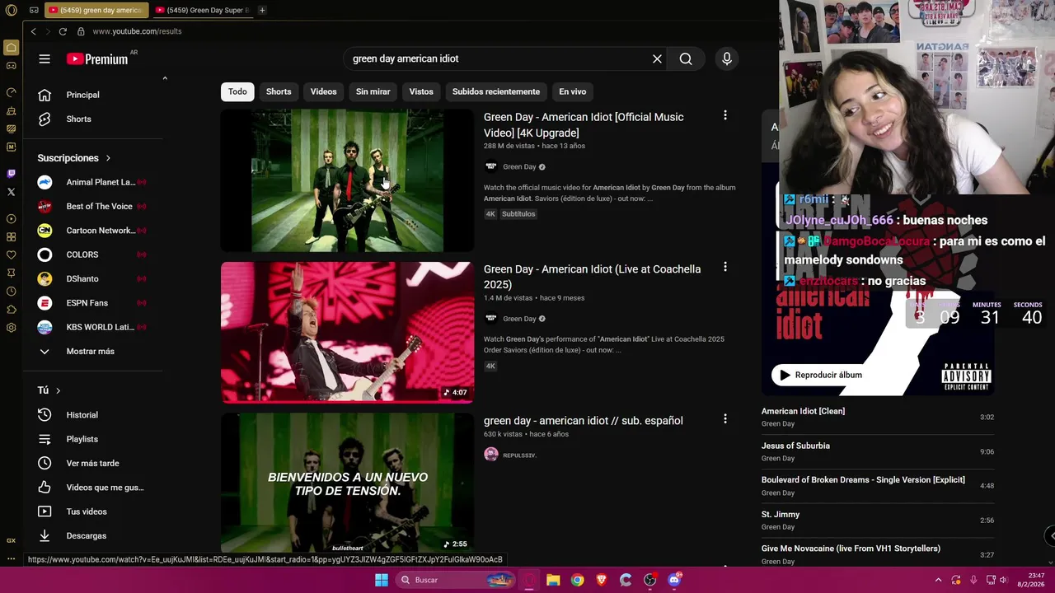Viewport: 1055px width, 593px height.
Task: Expand the Suscripciones section arrow
Action: point(108,158)
